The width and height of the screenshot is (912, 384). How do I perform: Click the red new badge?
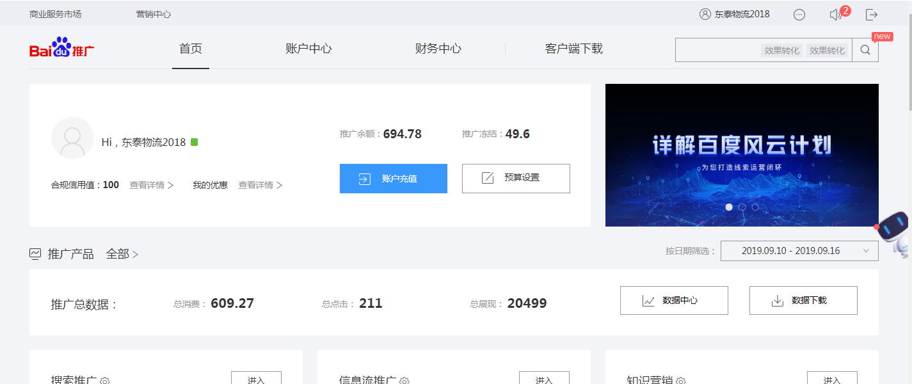coord(882,36)
